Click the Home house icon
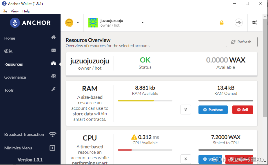 pos(54,37)
